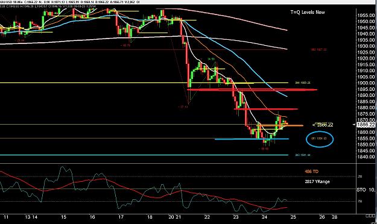Click date 22 on the time axis
This screenshot has width=377, height=224.
(207, 217)
